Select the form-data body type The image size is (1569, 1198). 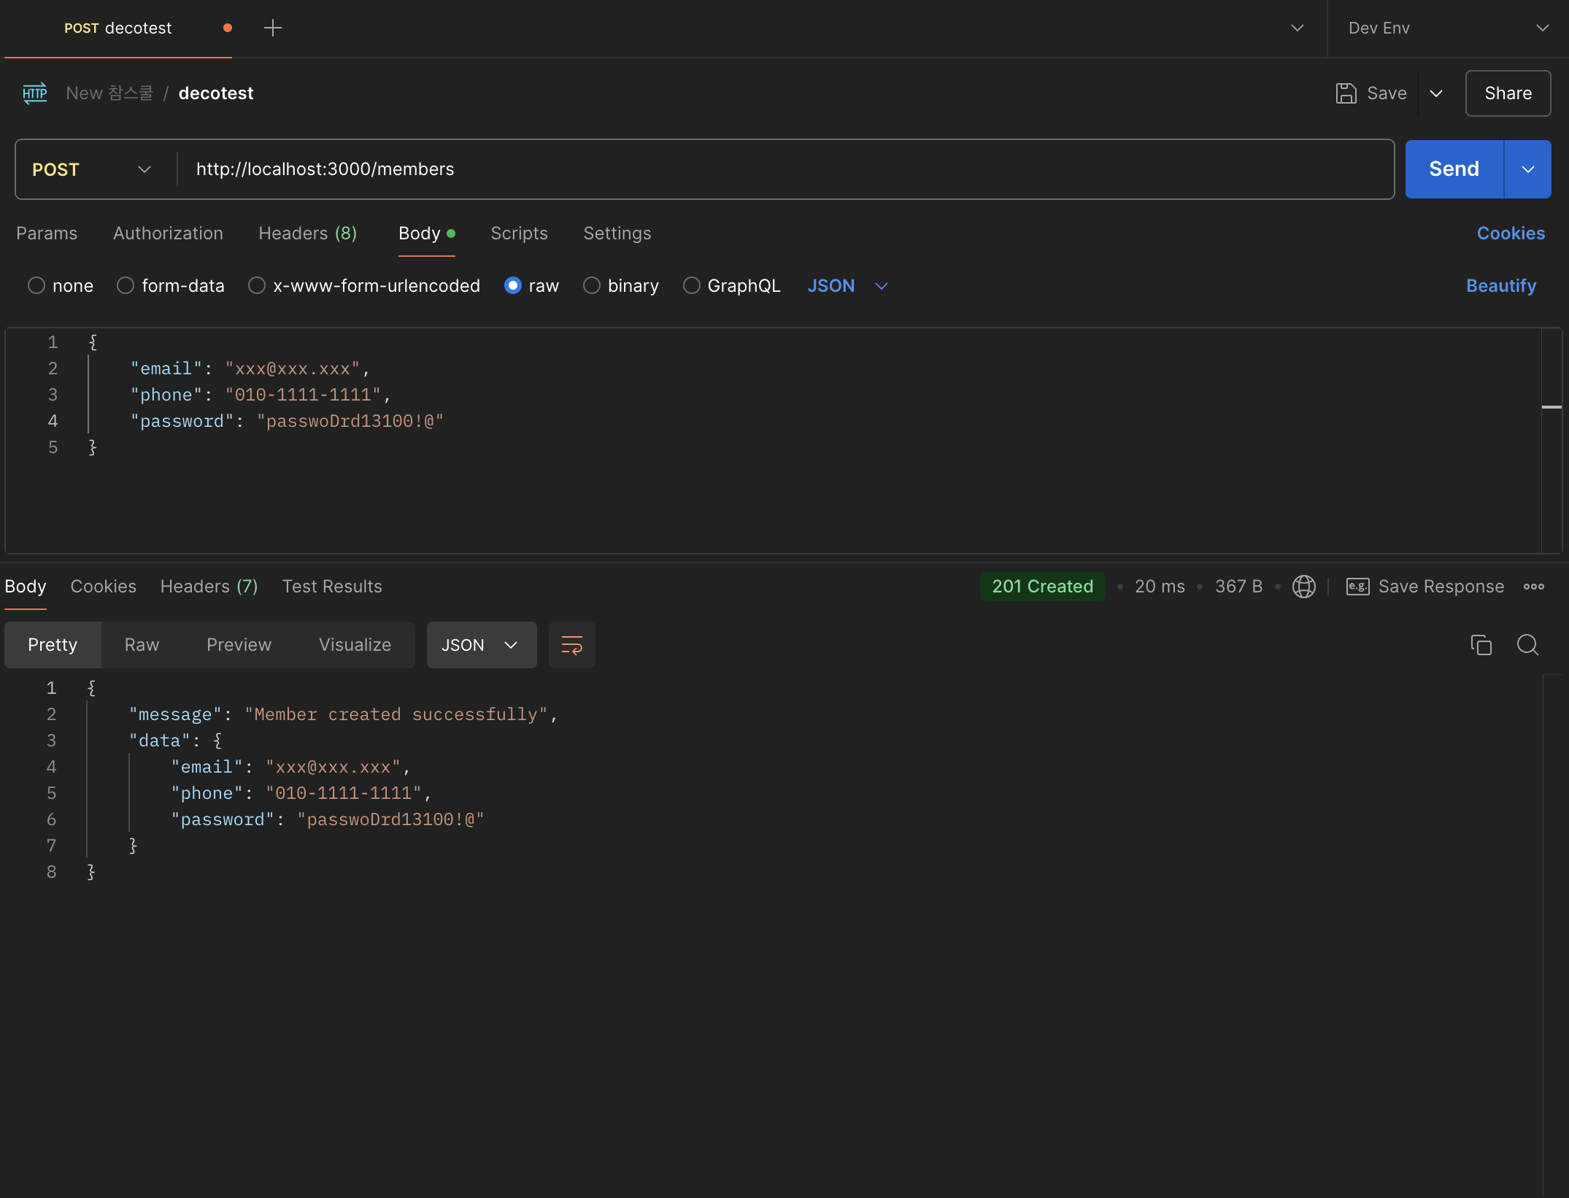pos(126,286)
